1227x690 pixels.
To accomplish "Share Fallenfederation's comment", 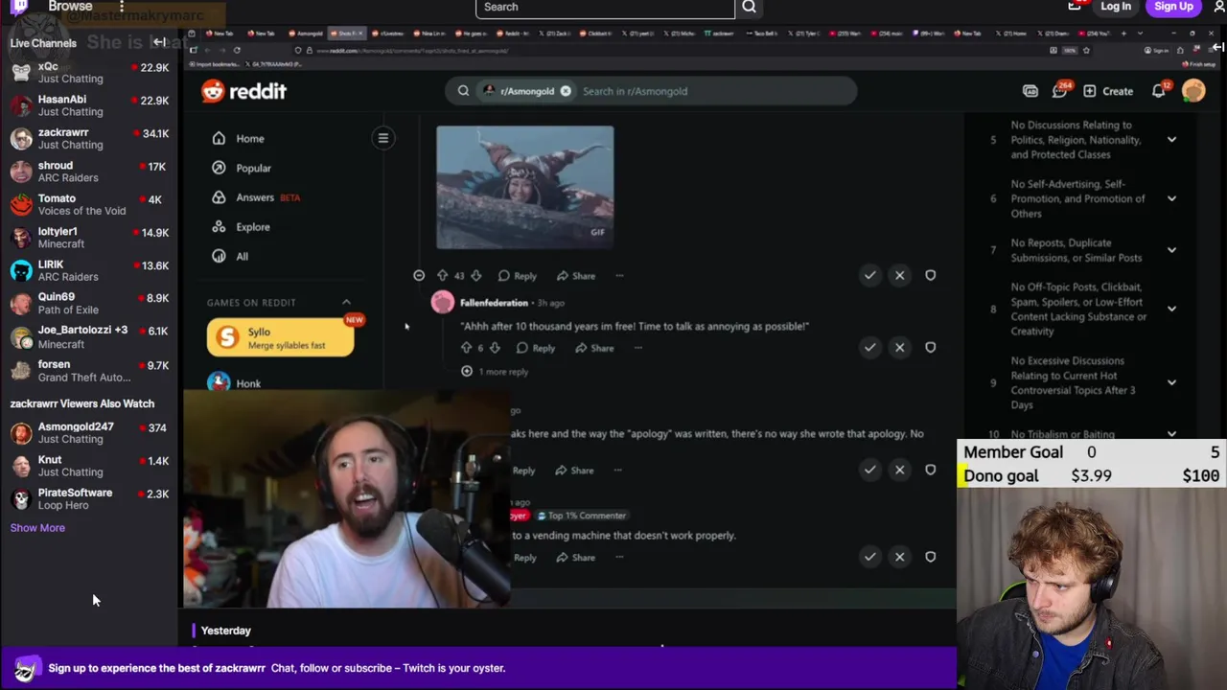I will tap(594, 348).
